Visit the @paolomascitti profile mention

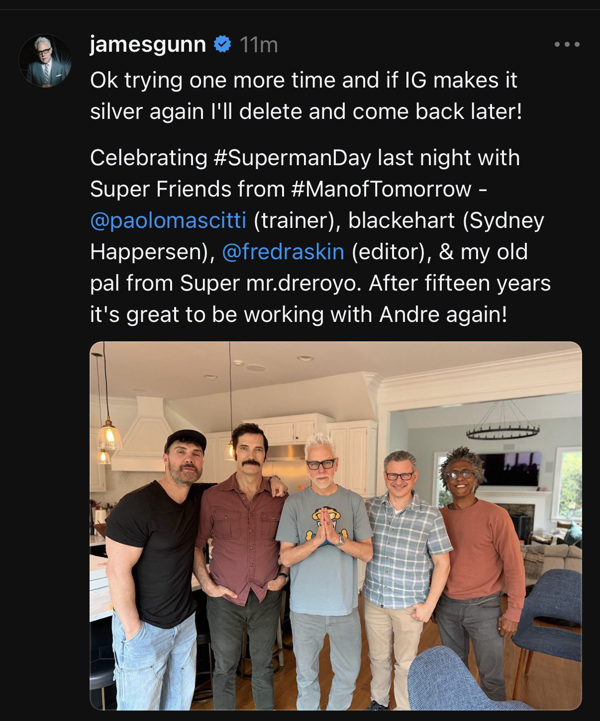click(x=168, y=220)
